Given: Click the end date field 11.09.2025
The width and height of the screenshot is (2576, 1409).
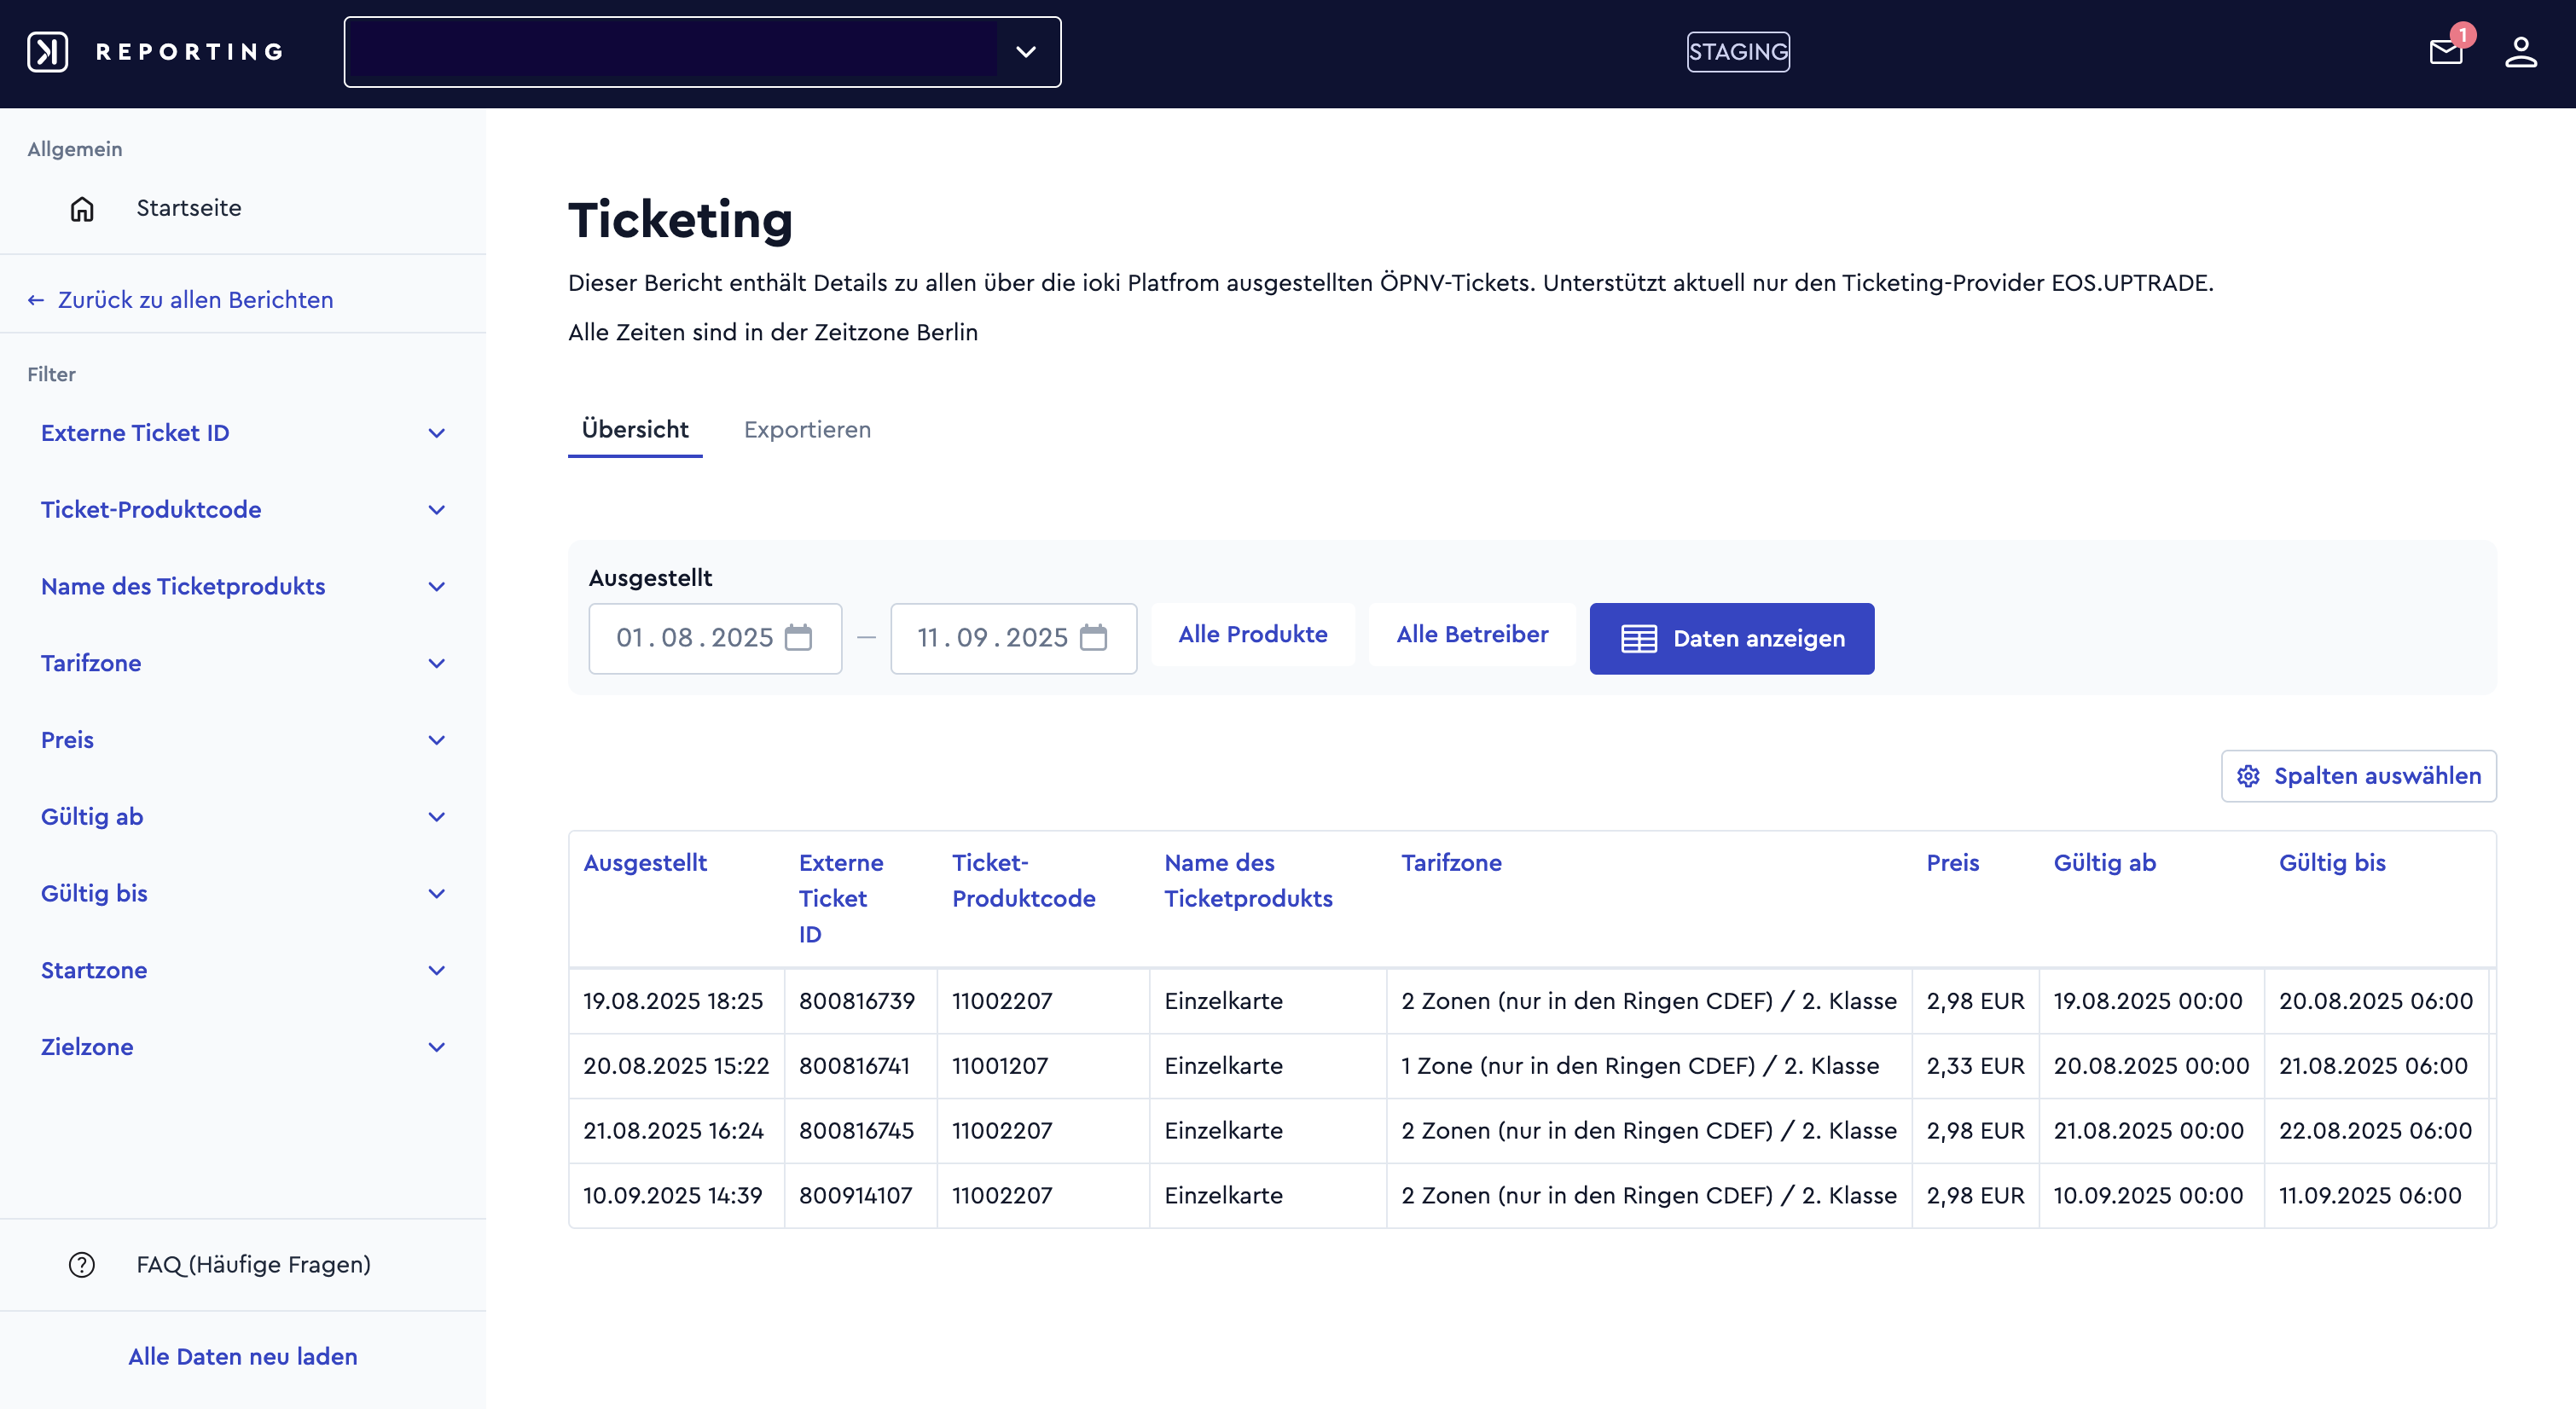Looking at the screenshot, I should tap(1013, 638).
